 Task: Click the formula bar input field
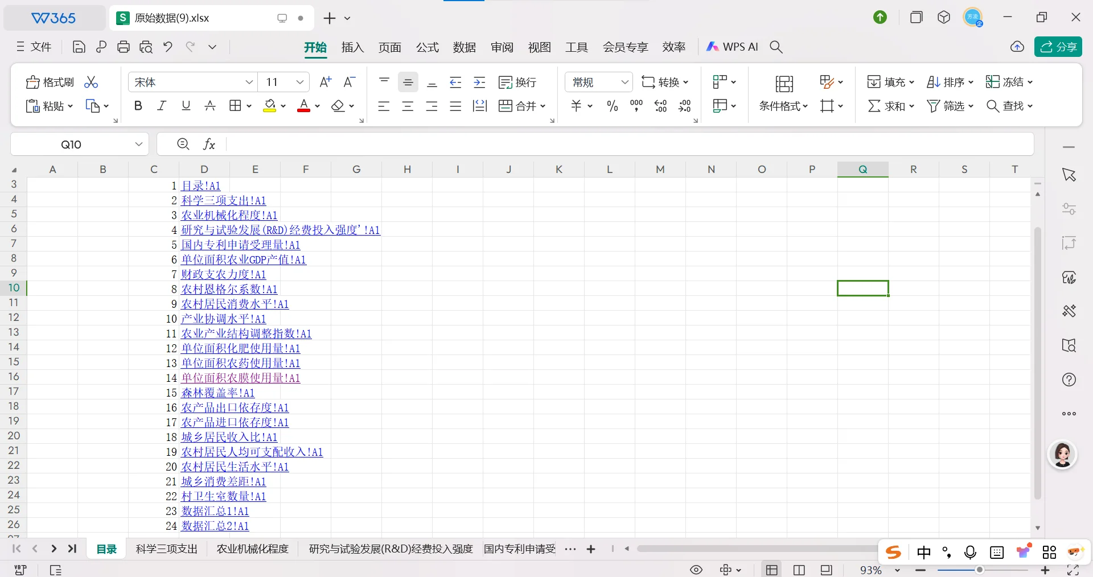tap(629, 144)
